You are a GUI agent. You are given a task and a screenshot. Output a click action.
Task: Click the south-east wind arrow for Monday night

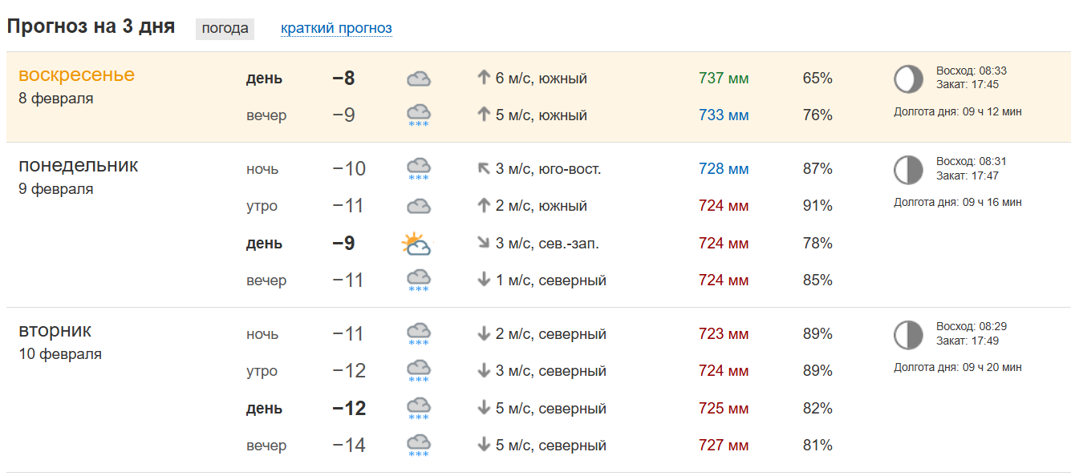click(484, 169)
